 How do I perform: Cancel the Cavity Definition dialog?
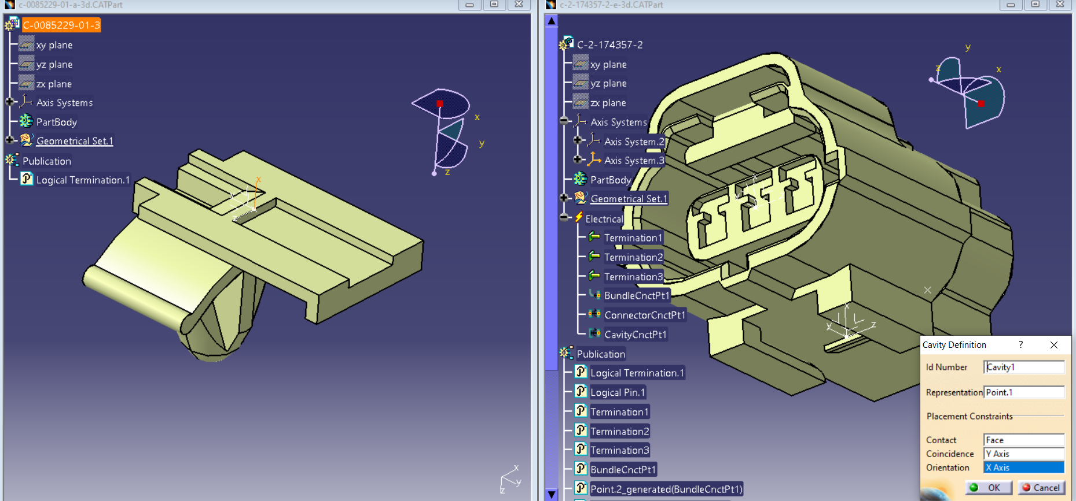(1041, 487)
